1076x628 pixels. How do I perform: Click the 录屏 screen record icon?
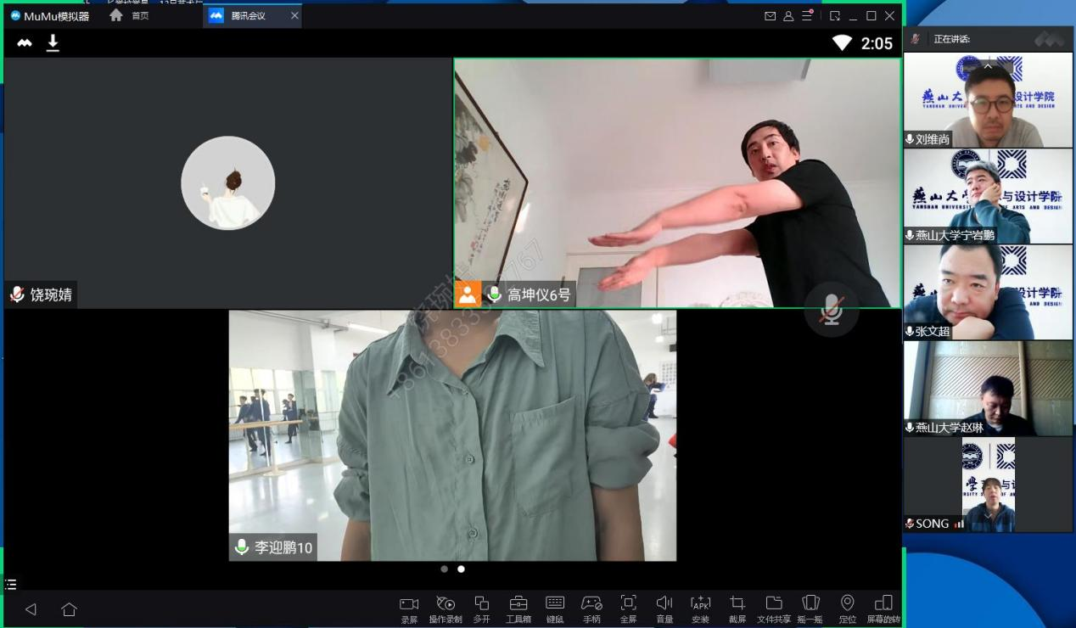coord(409,604)
